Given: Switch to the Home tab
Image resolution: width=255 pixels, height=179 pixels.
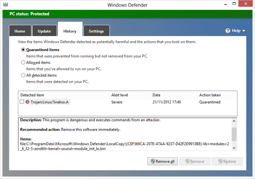Looking at the screenshot, I should [20, 31].
